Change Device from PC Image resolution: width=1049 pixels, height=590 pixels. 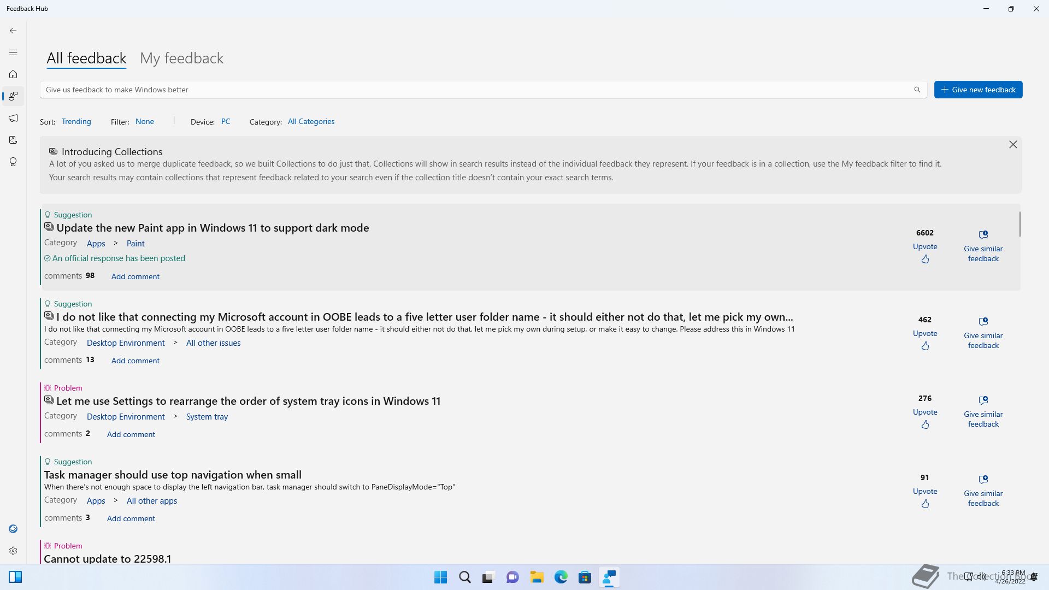coord(226,121)
